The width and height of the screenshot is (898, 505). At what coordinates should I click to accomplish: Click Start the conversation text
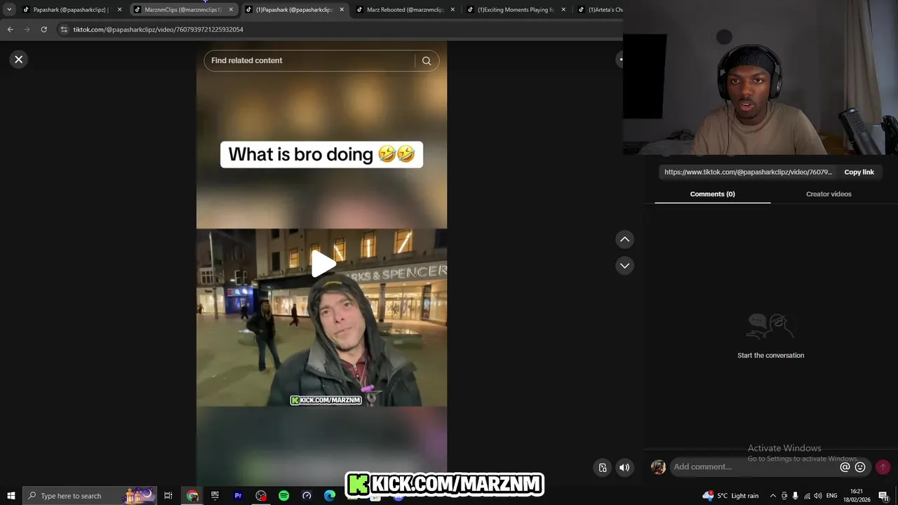770,356
